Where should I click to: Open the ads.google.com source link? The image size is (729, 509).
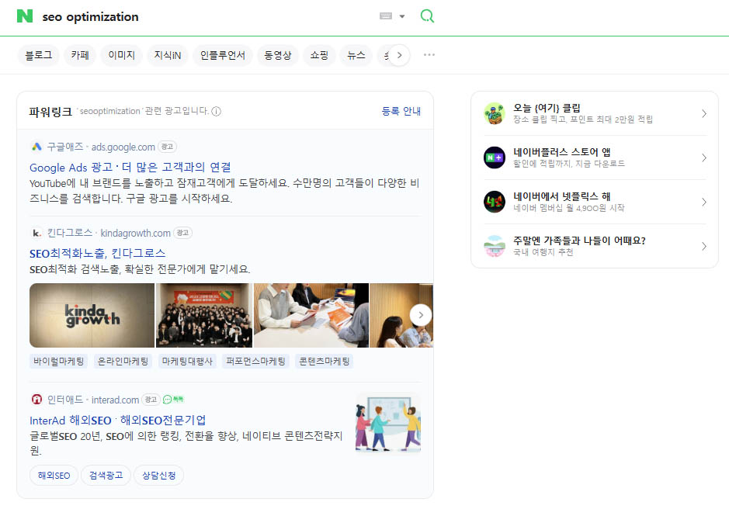coord(123,147)
